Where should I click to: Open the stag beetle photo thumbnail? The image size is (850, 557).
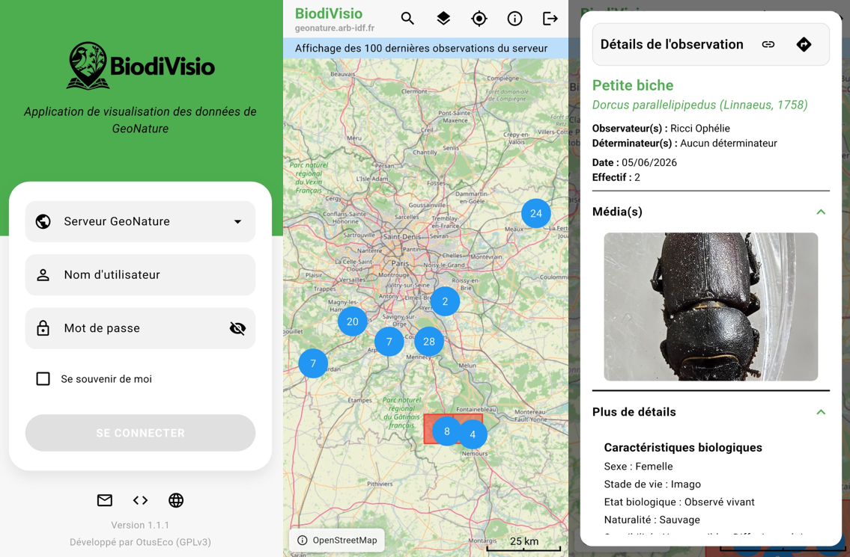tap(711, 307)
